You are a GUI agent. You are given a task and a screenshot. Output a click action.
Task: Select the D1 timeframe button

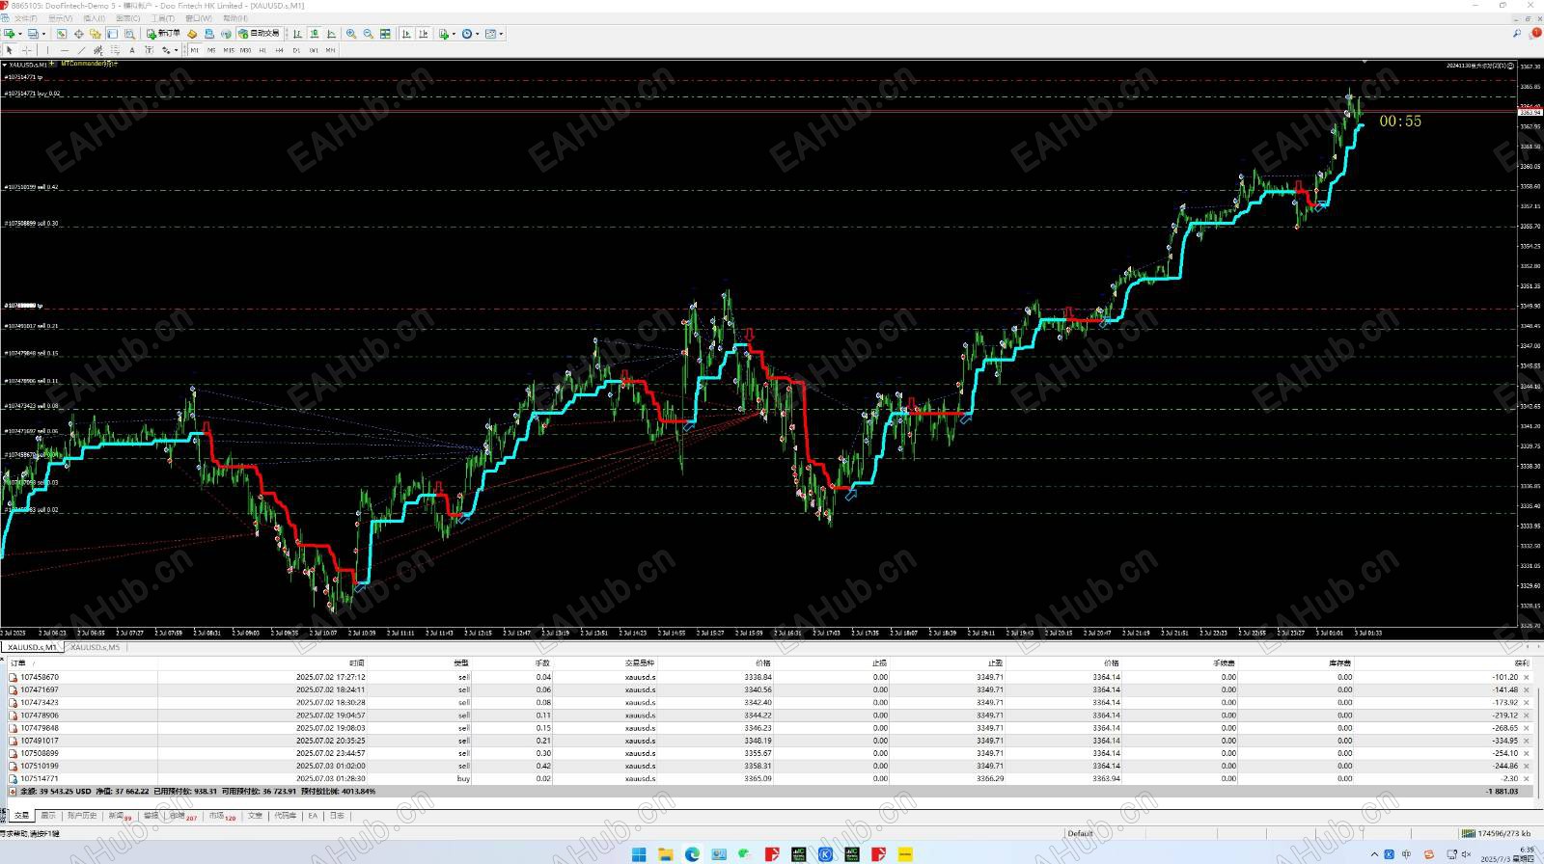coord(296,50)
